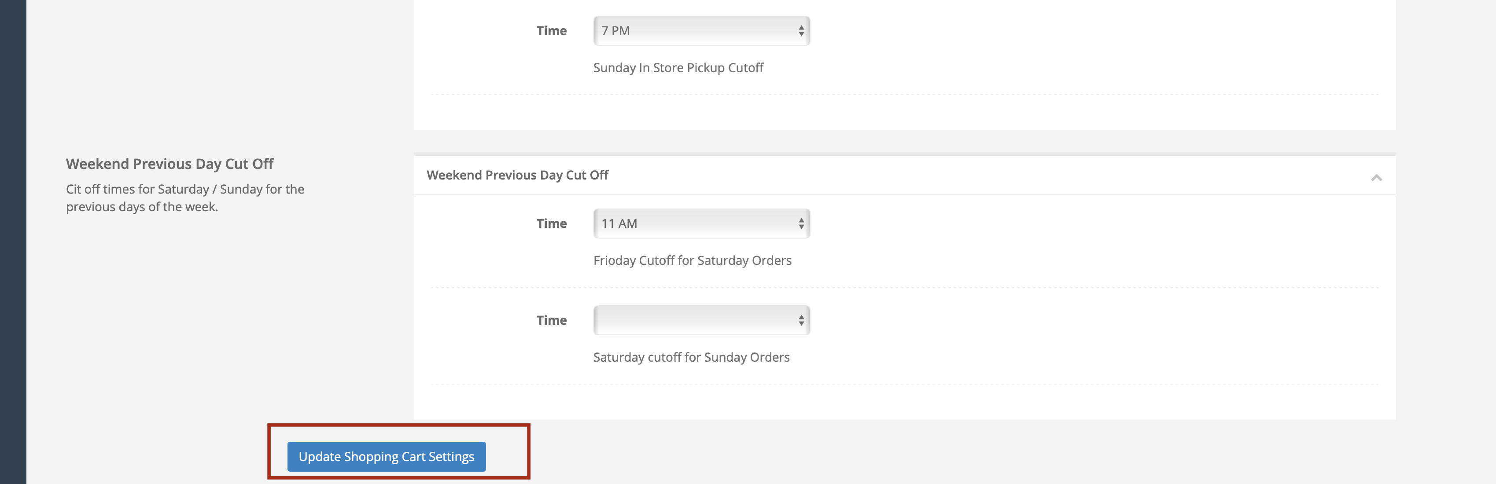Click Update Shopping Cart Settings button
This screenshot has height=484, width=1496.
[x=386, y=457]
